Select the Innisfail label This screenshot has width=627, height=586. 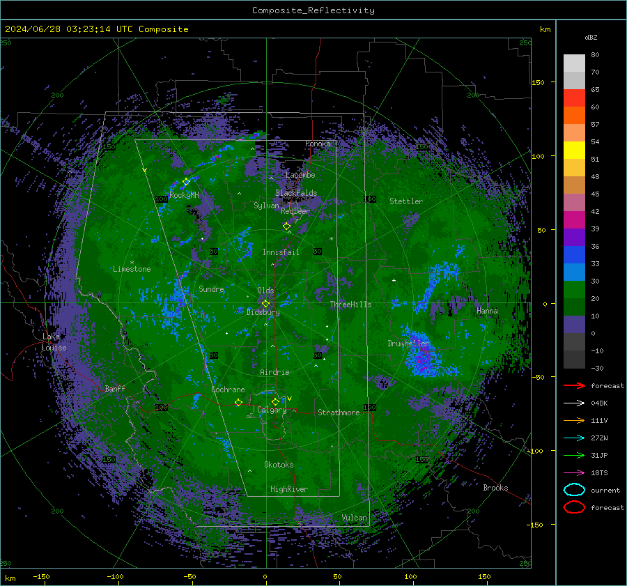tap(281, 252)
